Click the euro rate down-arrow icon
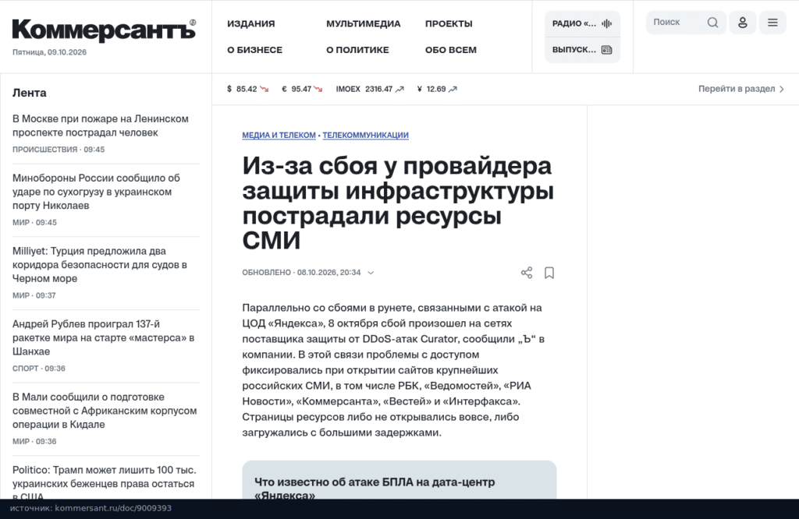 (x=318, y=89)
